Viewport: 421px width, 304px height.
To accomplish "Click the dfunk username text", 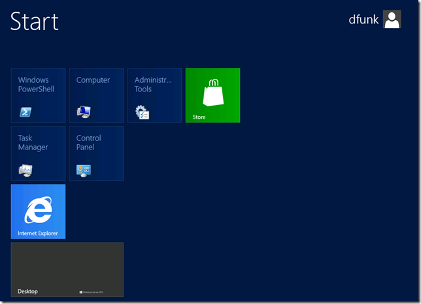I will [363, 20].
